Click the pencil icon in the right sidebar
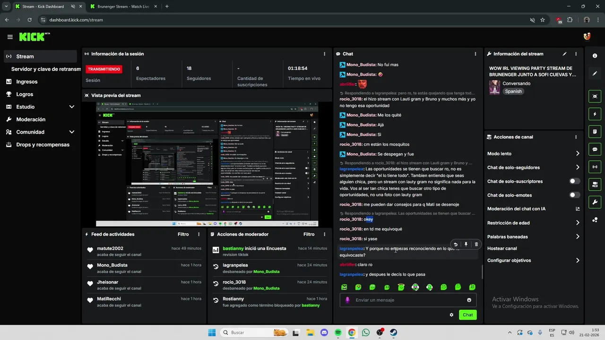Screen dimensions: 605x340 pos(595,74)
